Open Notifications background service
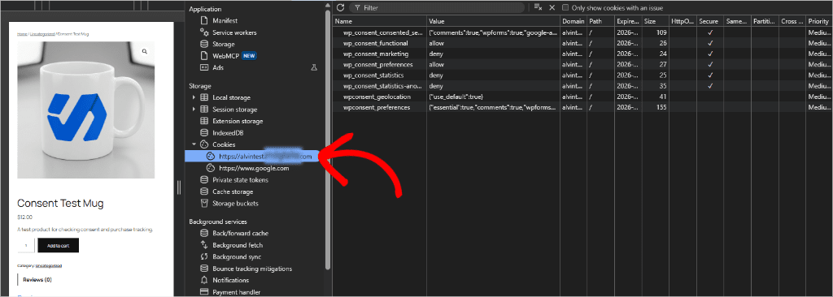This screenshot has width=833, height=297. pos(230,280)
